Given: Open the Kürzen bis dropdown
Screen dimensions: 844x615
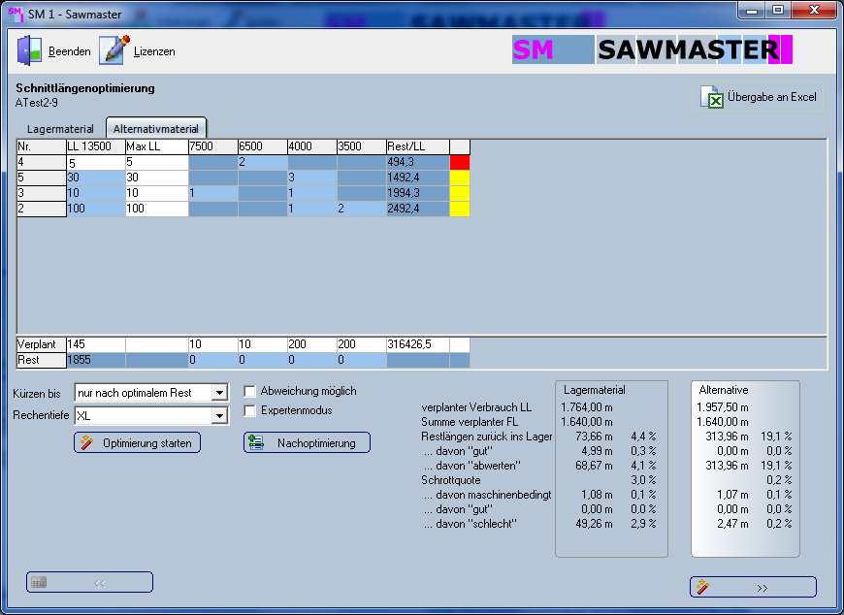Looking at the screenshot, I should click(219, 393).
